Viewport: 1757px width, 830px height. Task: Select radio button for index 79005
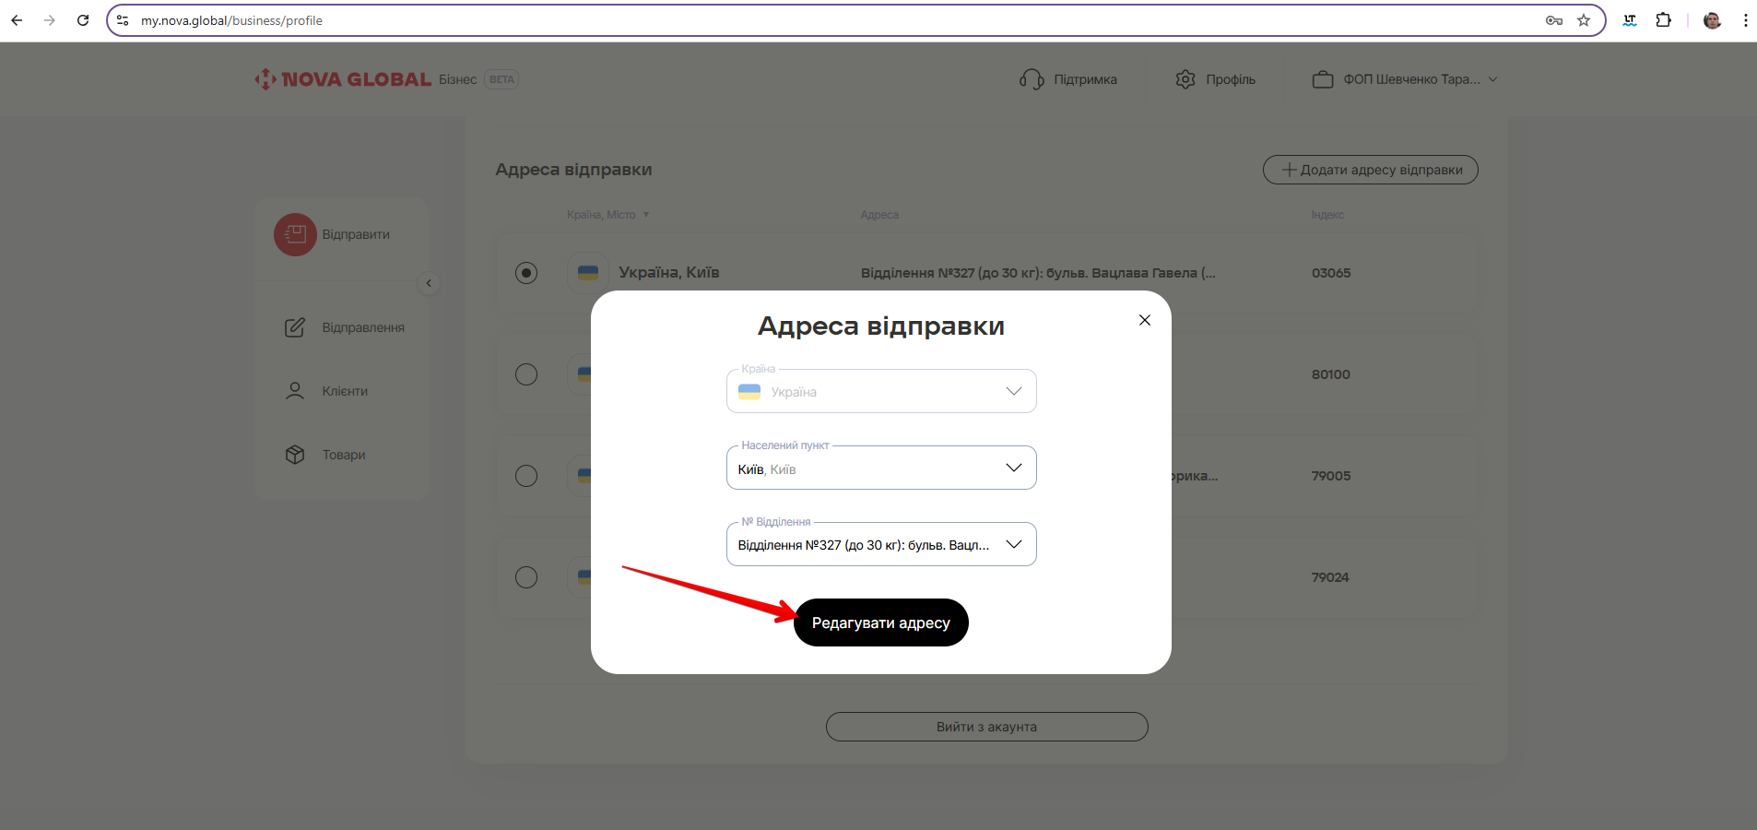(526, 476)
